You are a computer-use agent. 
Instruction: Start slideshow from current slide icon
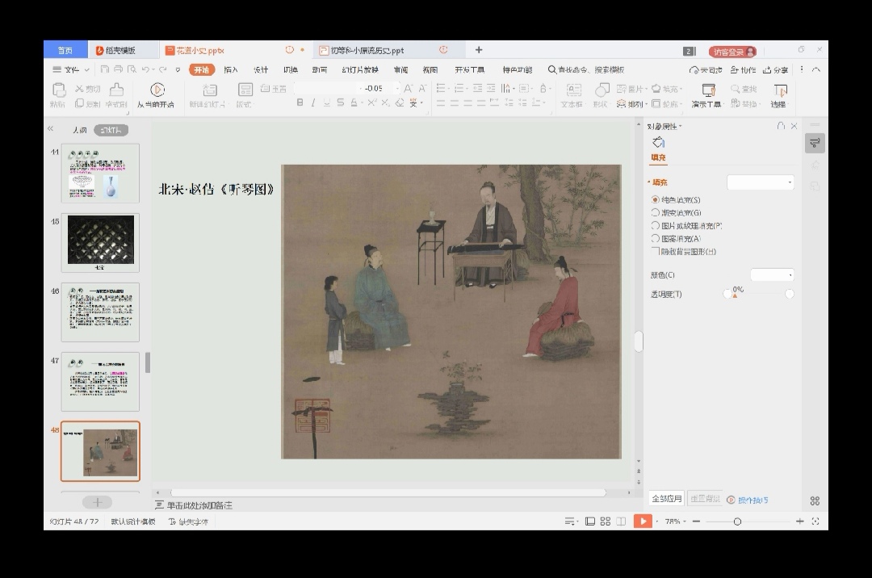pos(157,90)
